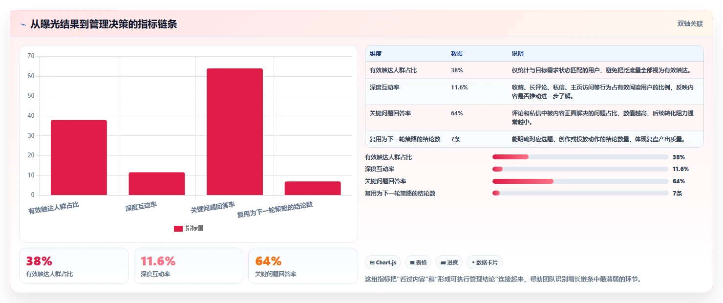
Task: Click the 关键问题回答率 bar in chart
Action: coord(234,131)
